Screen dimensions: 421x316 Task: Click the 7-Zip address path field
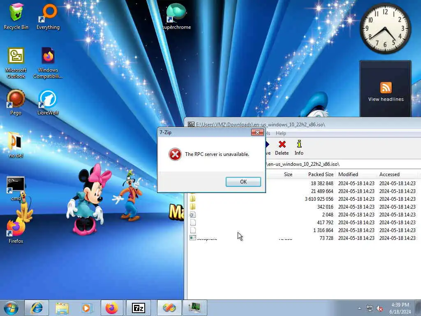343,164
